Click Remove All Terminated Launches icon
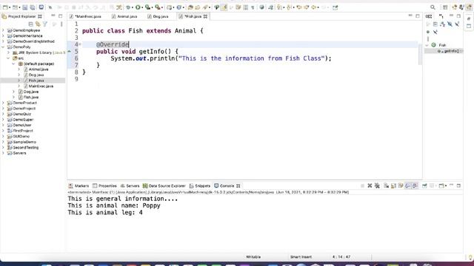This screenshot has height=266, width=474. tap(377, 185)
